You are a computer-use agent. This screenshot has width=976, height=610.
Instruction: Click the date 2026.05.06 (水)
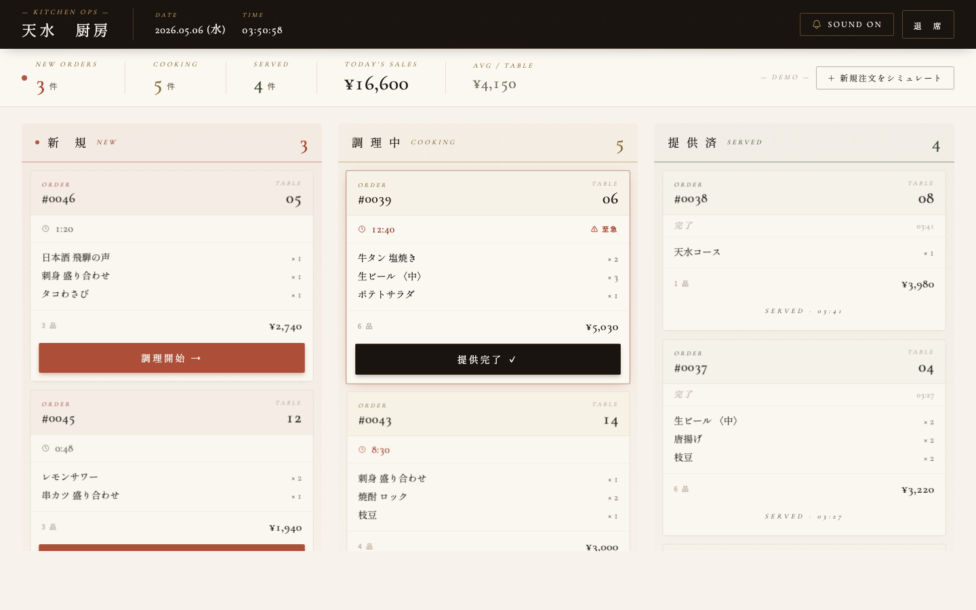click(x=190, y=30)
